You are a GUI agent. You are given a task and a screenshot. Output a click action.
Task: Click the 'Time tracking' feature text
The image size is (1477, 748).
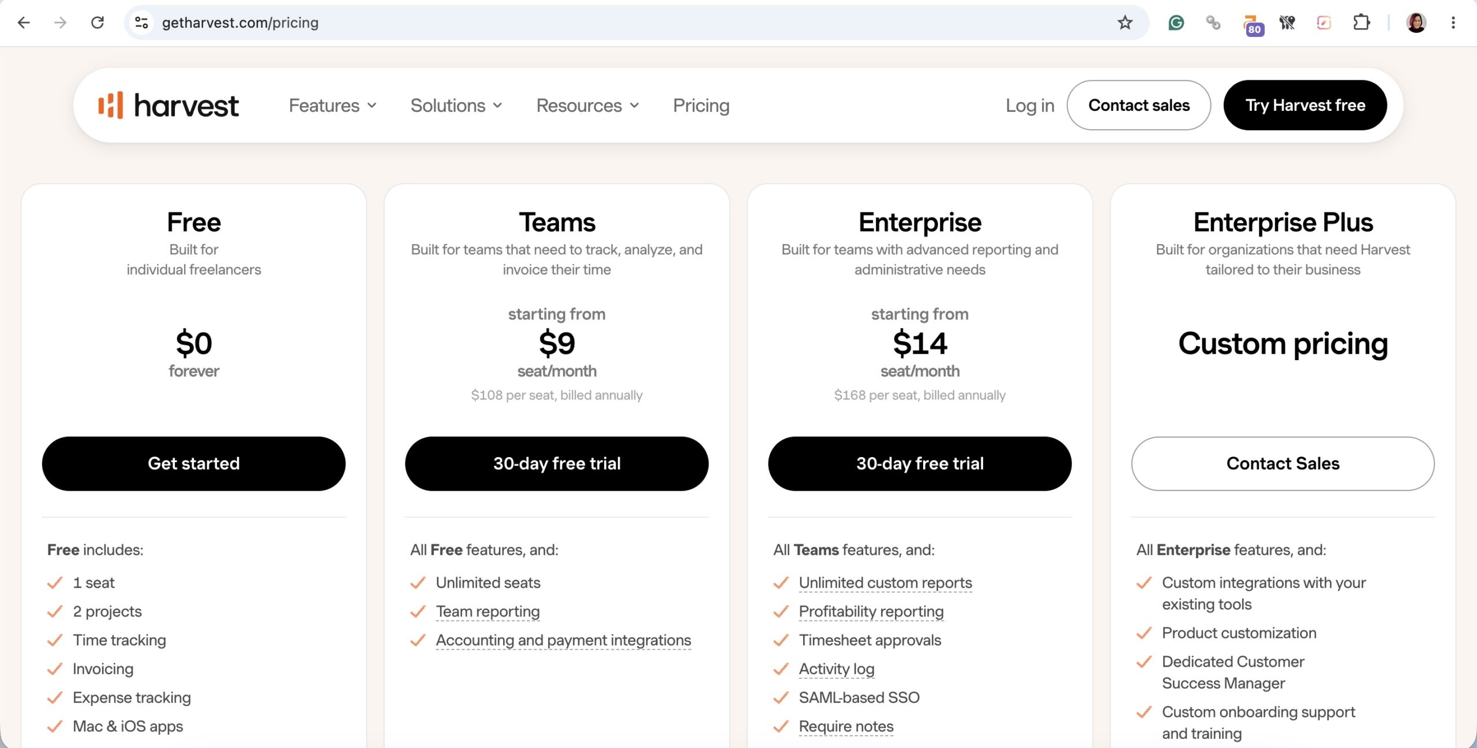(119, 640)
